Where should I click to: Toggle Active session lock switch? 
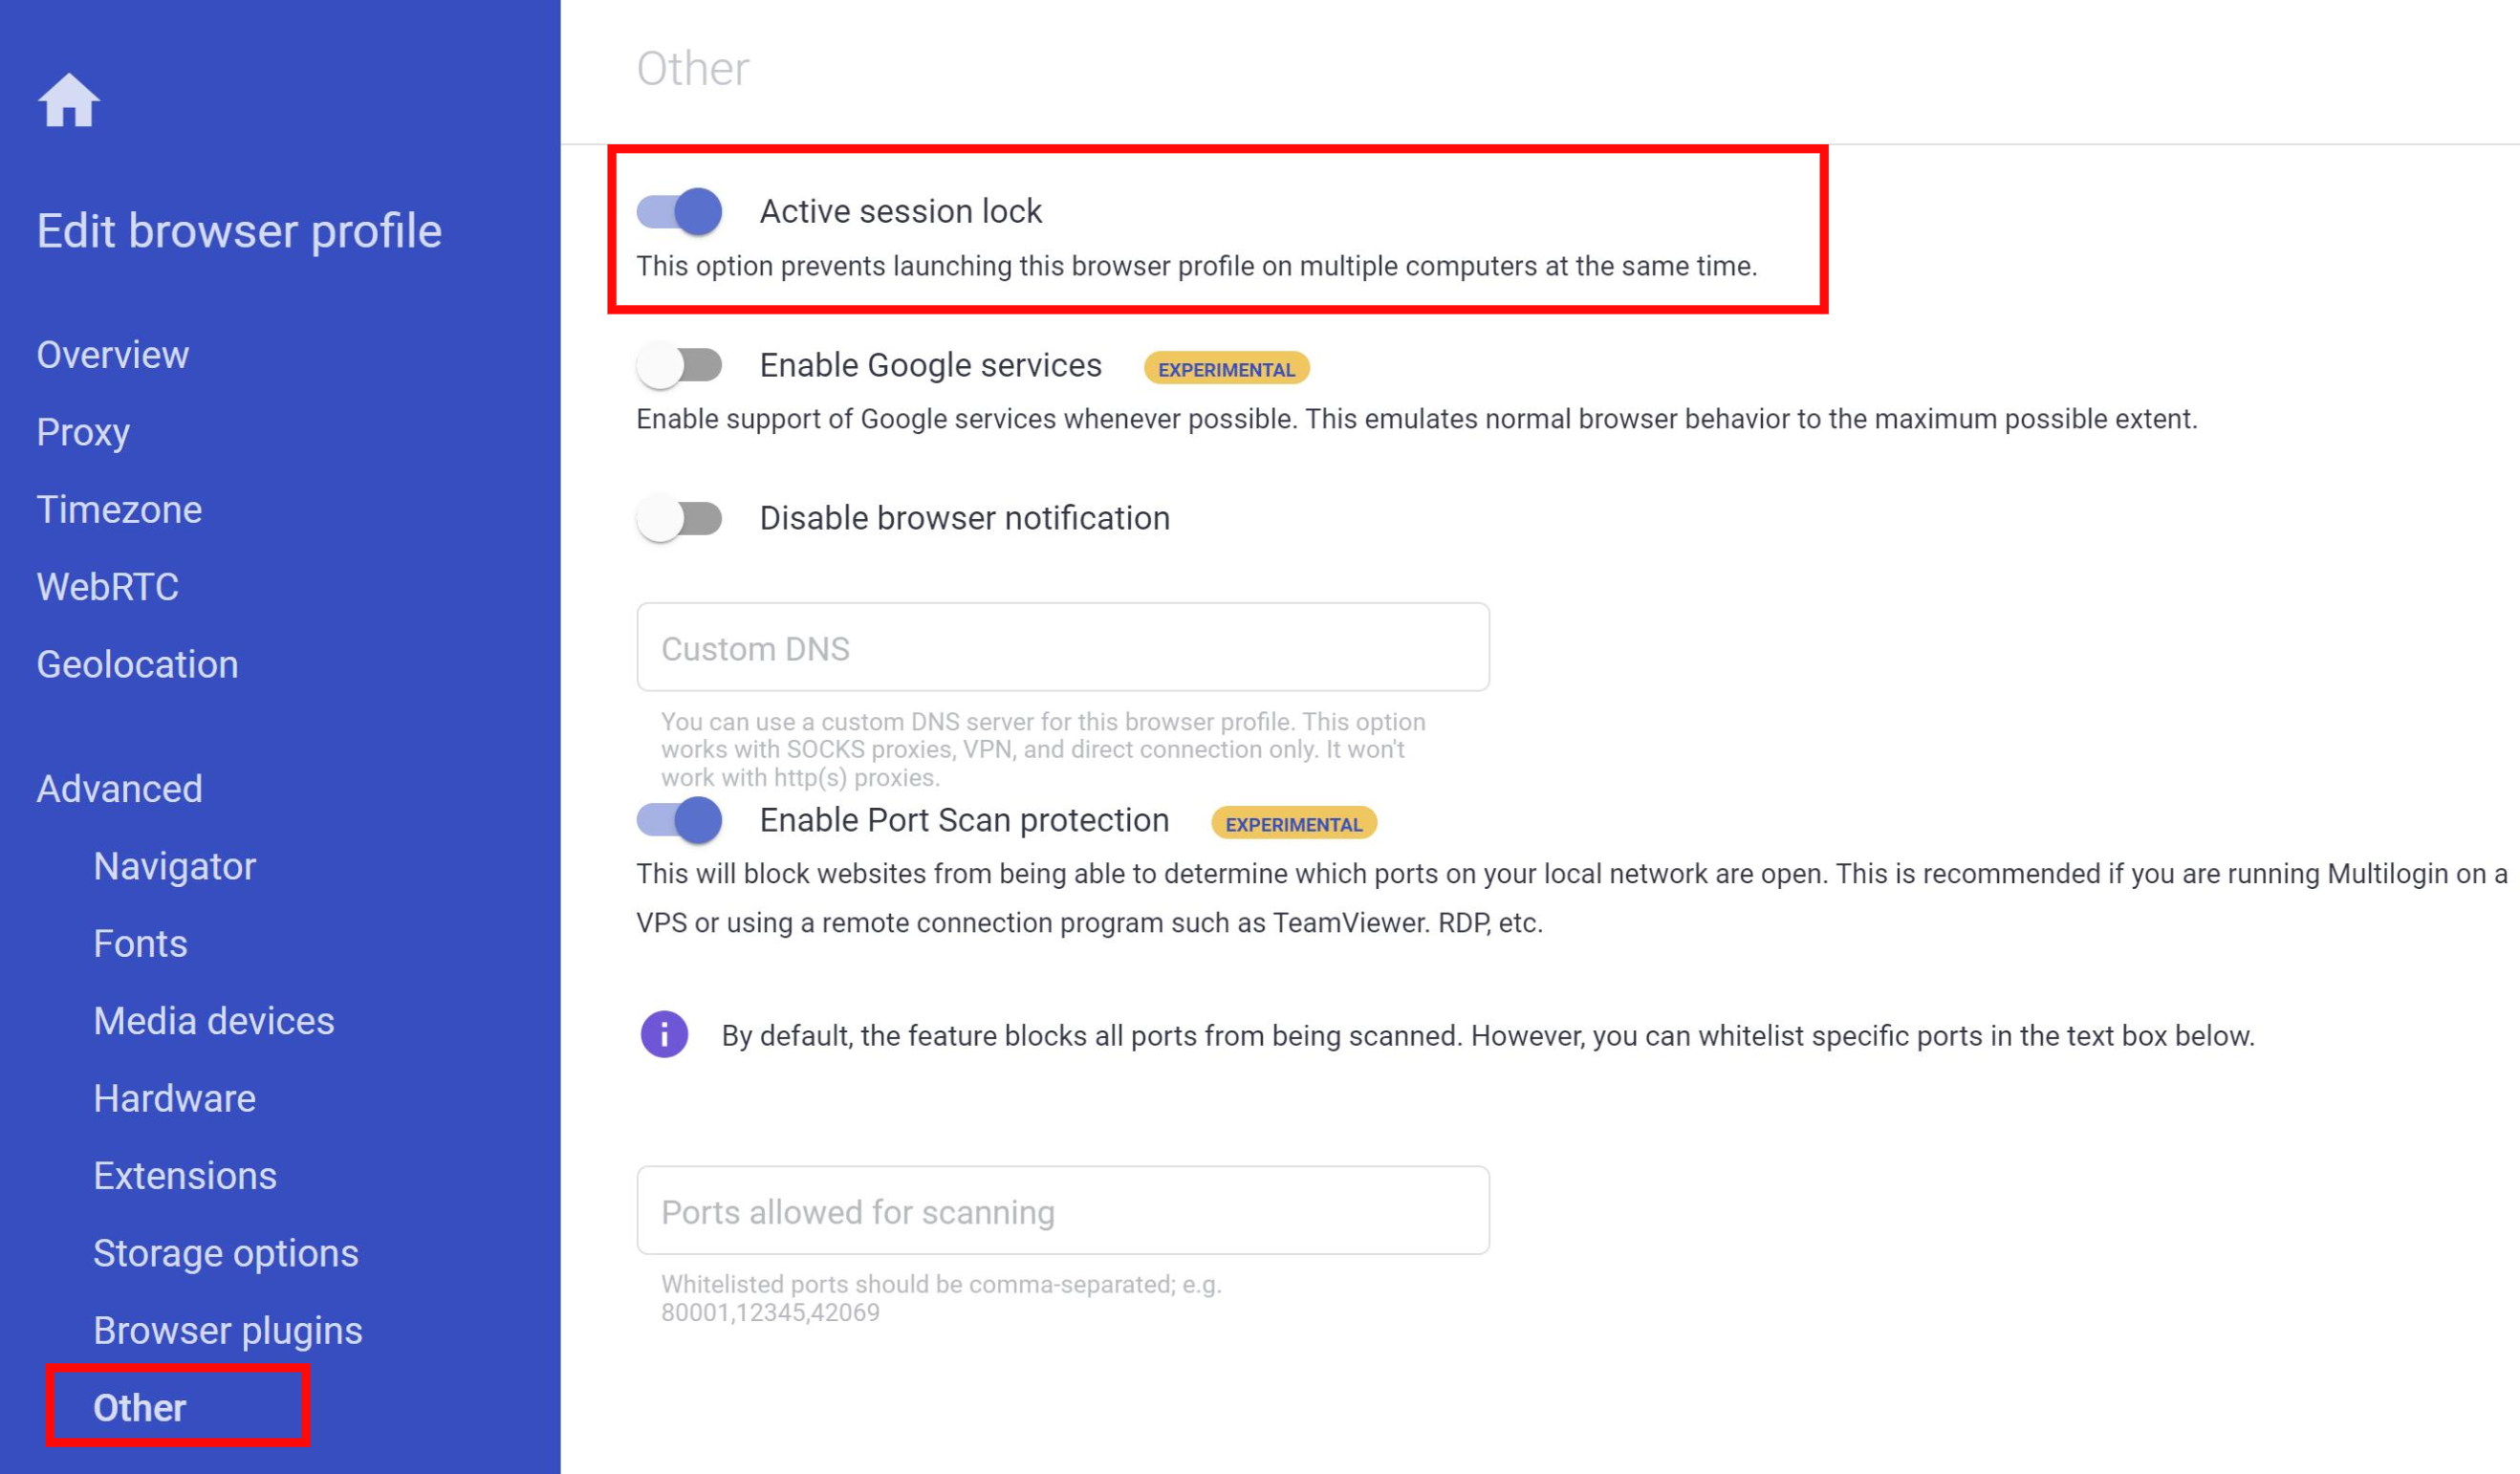click(x=680, y=211)
